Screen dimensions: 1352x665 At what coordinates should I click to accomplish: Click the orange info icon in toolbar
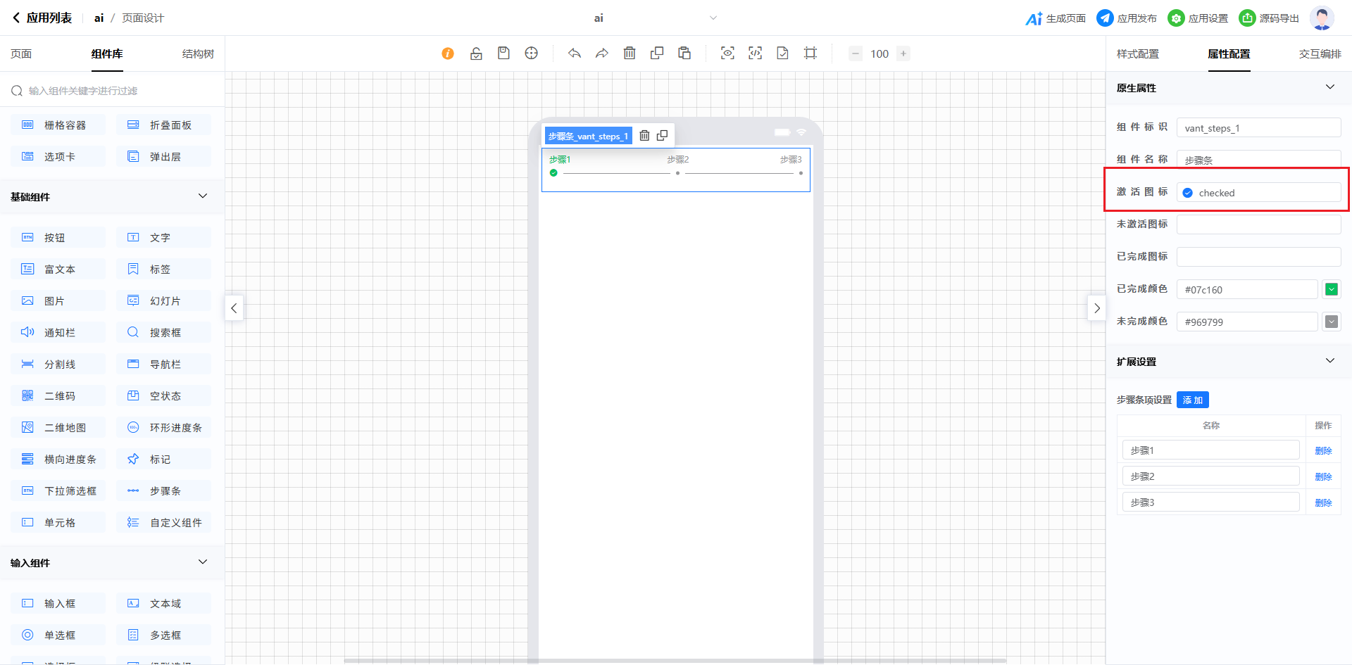(x=448, y=53)
